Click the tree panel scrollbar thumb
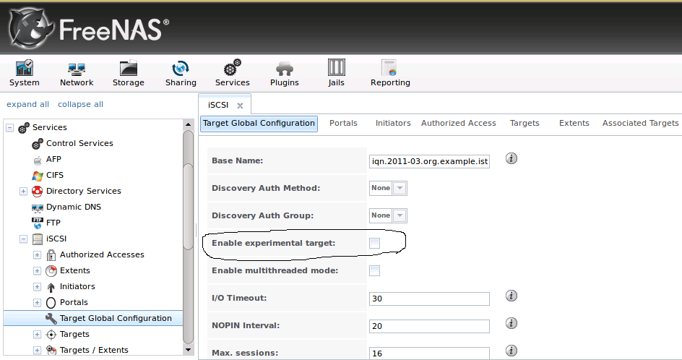This screenshot has width=682, height=360. point(188,207)
